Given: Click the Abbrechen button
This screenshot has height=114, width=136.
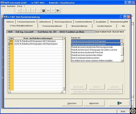Looking at the screenshot, I should click(94, 103).
